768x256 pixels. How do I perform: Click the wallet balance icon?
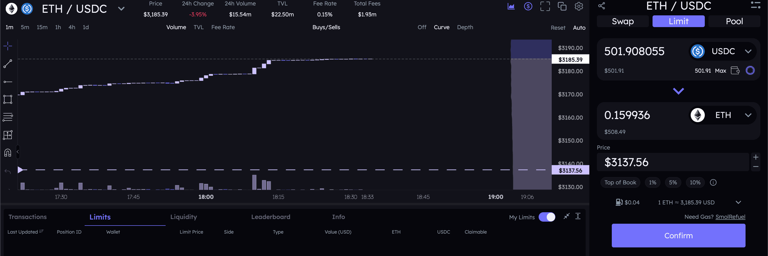click(735, 71)
